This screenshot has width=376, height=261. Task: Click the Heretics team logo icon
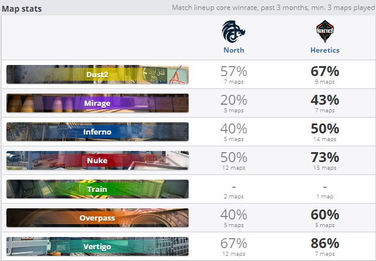324,31
